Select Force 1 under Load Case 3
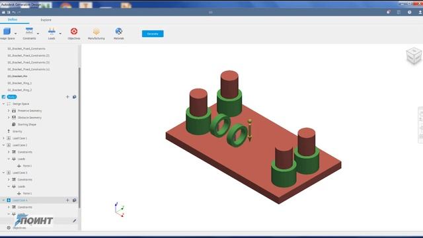Viewport: 423px width, 238px height. (27, 194)
